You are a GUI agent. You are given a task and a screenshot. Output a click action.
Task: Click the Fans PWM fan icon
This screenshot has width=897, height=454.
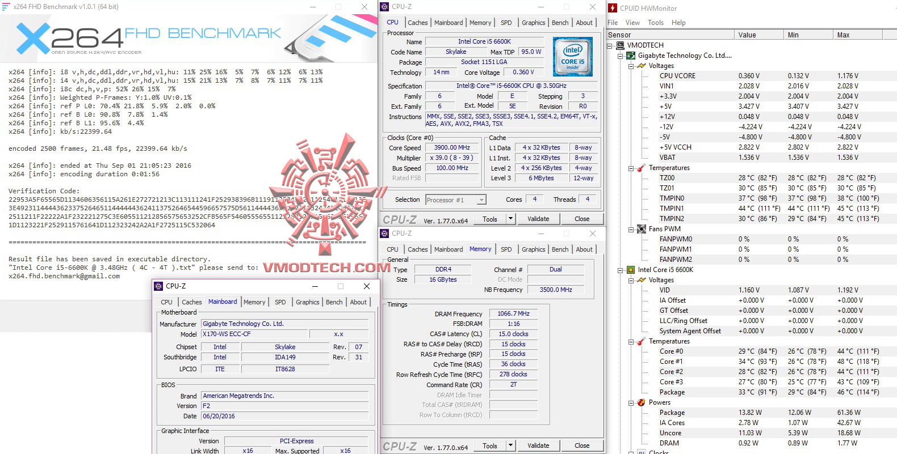(642, 229)
